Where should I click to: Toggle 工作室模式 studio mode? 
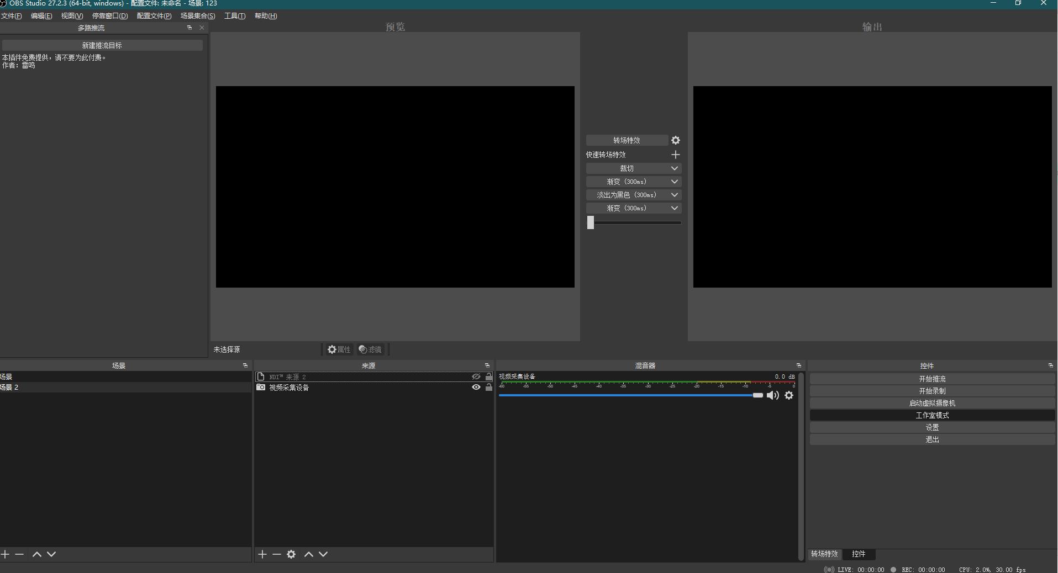tap(932, 415)
